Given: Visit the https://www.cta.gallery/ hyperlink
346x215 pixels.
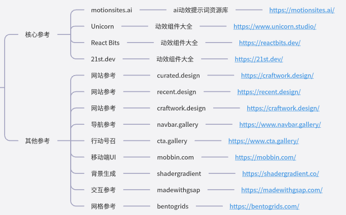Looking at the screenshot, I should (x=263, y=141).
